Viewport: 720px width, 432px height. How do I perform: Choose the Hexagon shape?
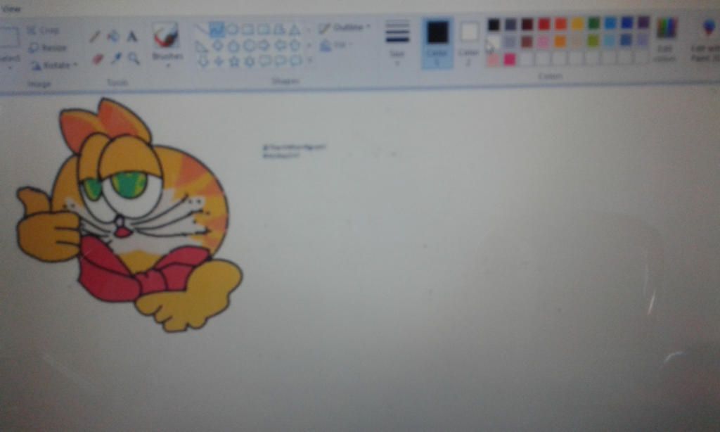click(x=249, y=46)
